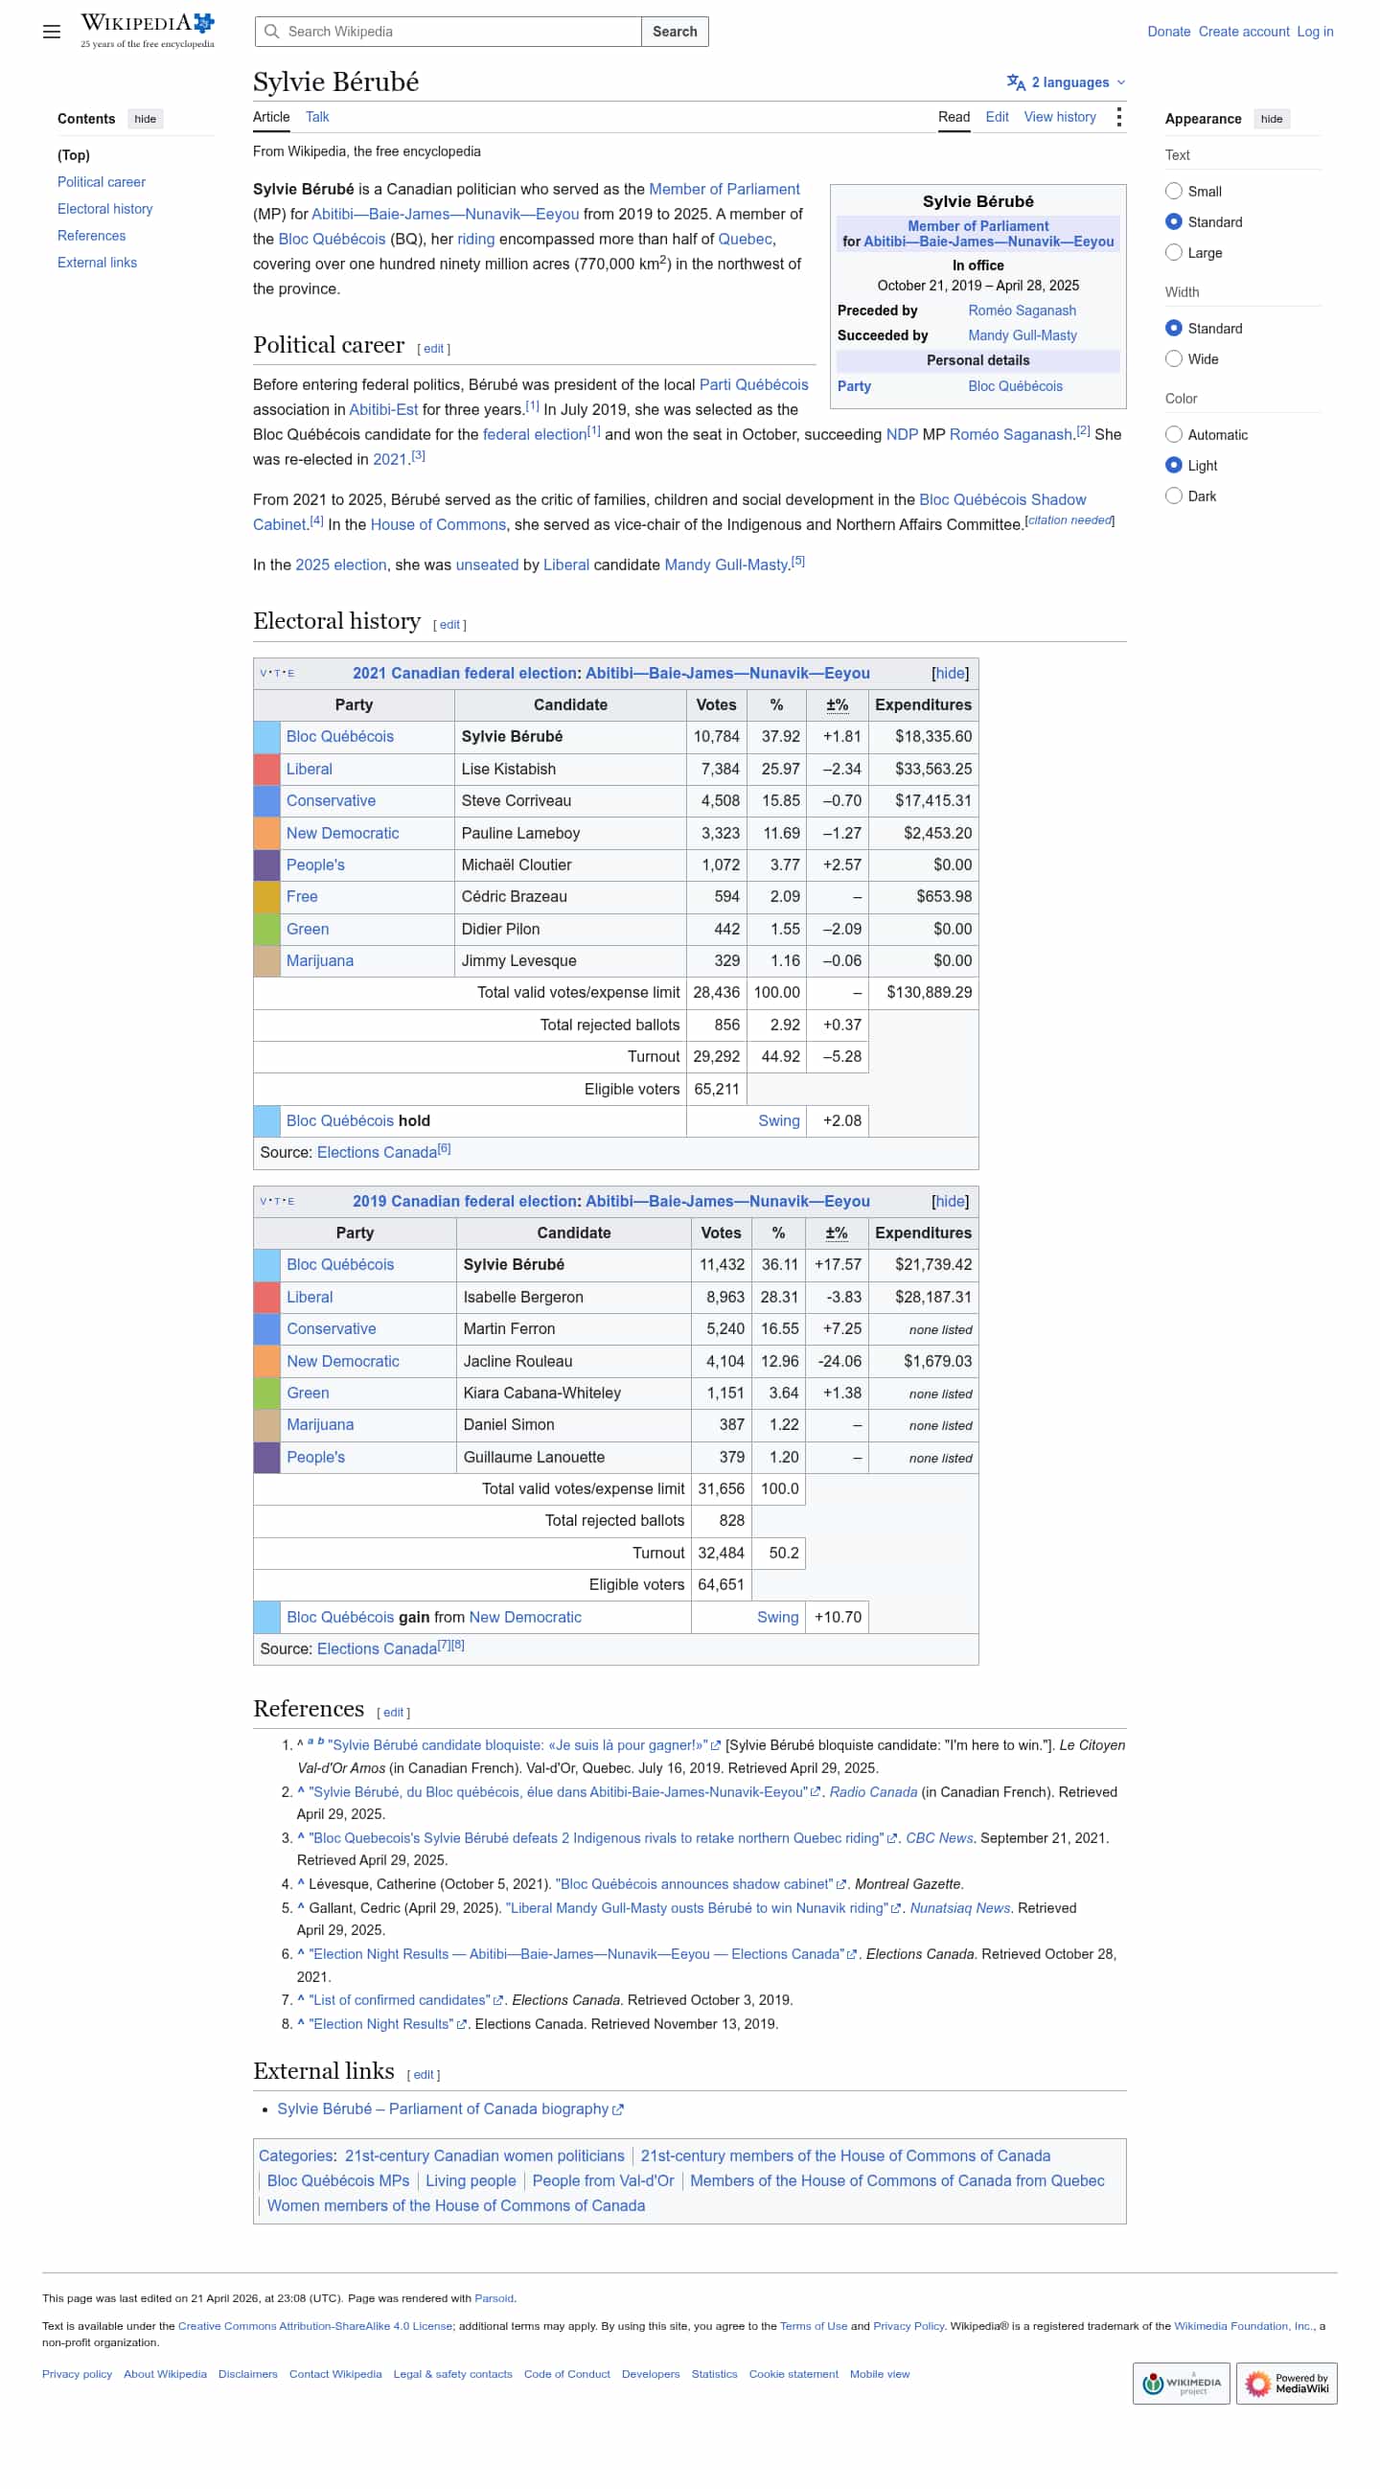1380x2489 pixels.
Task: Jump to Political career in contents
Action: click(102, 182)
